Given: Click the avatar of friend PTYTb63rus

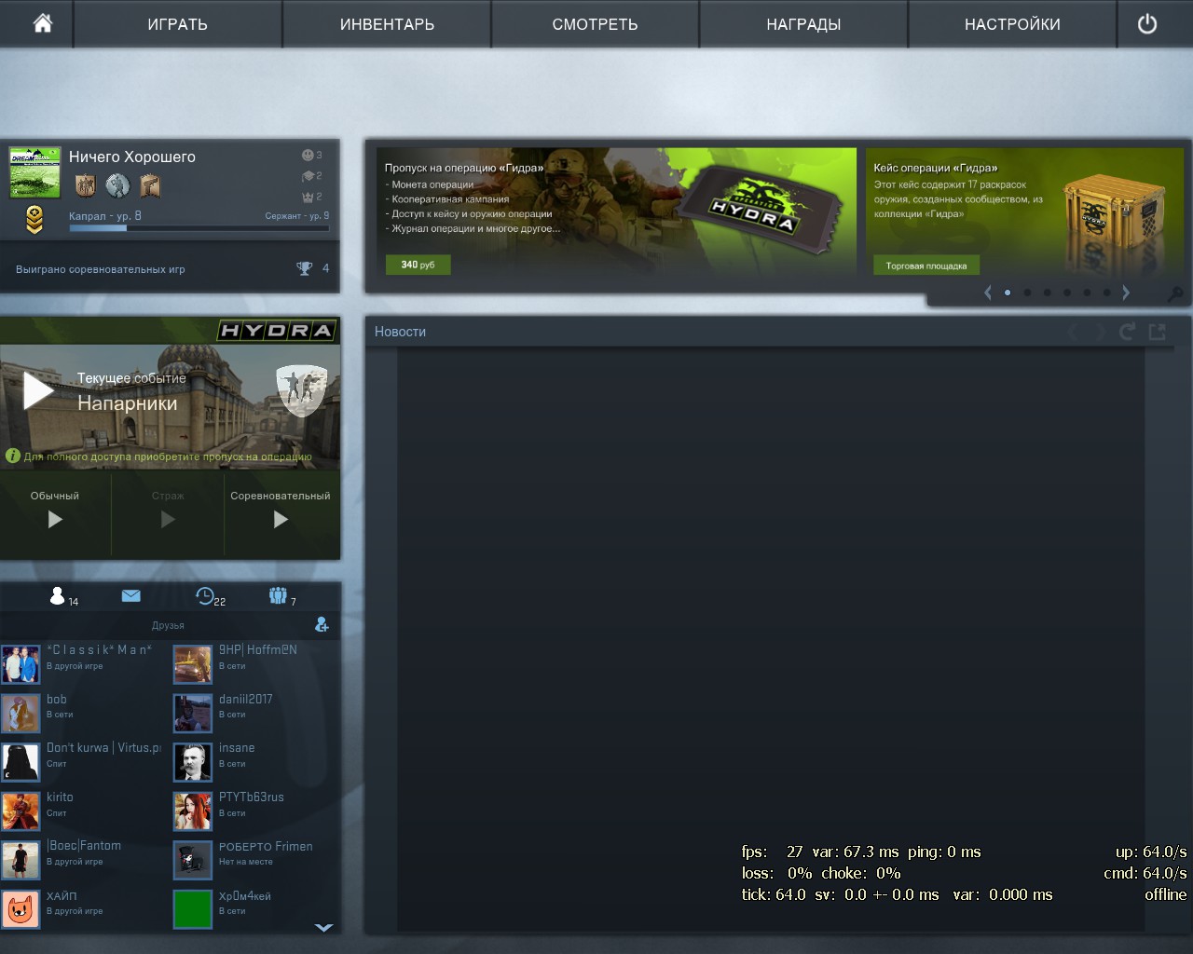Looking at the screenshot, I should coord(193,811).
